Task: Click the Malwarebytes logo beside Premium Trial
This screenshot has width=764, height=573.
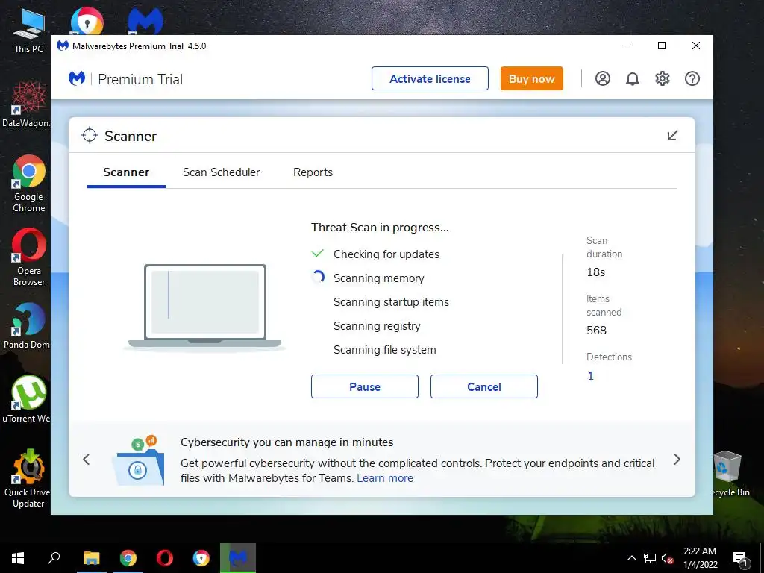Action: [77, 78]
